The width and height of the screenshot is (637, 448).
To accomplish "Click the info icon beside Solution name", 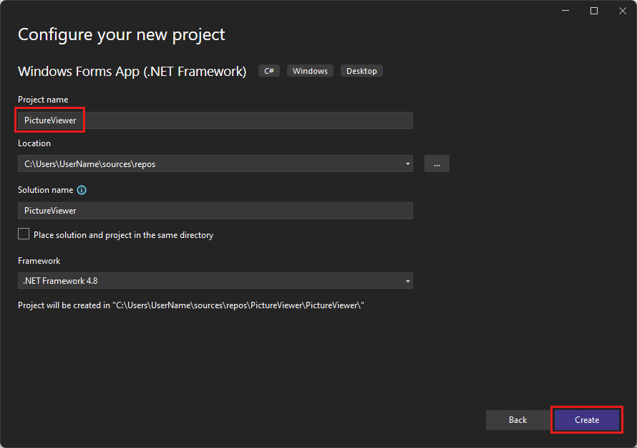I will (x=81, y=189).
